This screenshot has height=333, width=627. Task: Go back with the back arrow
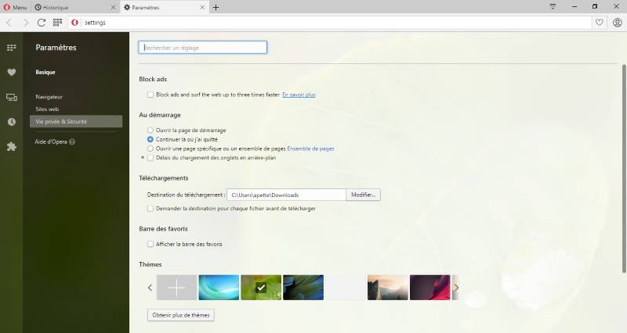click(x=9, y=23)
